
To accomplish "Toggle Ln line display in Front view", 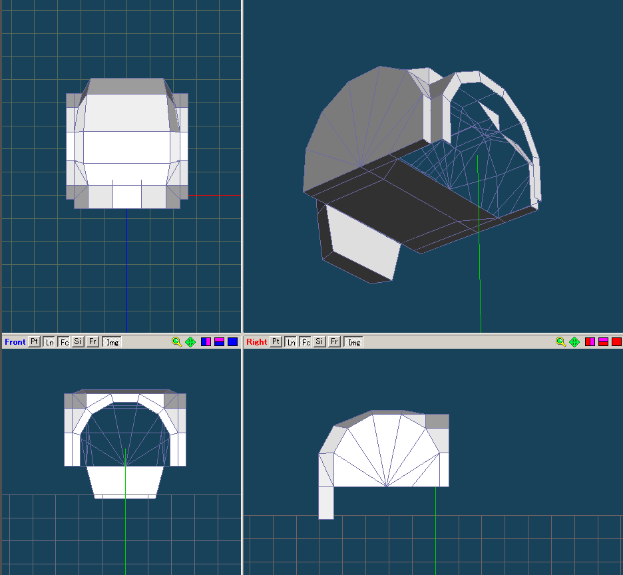I will coord(49,342).
